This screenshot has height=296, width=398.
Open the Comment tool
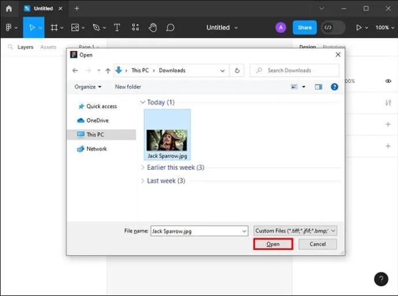click(x=170, y=28)
